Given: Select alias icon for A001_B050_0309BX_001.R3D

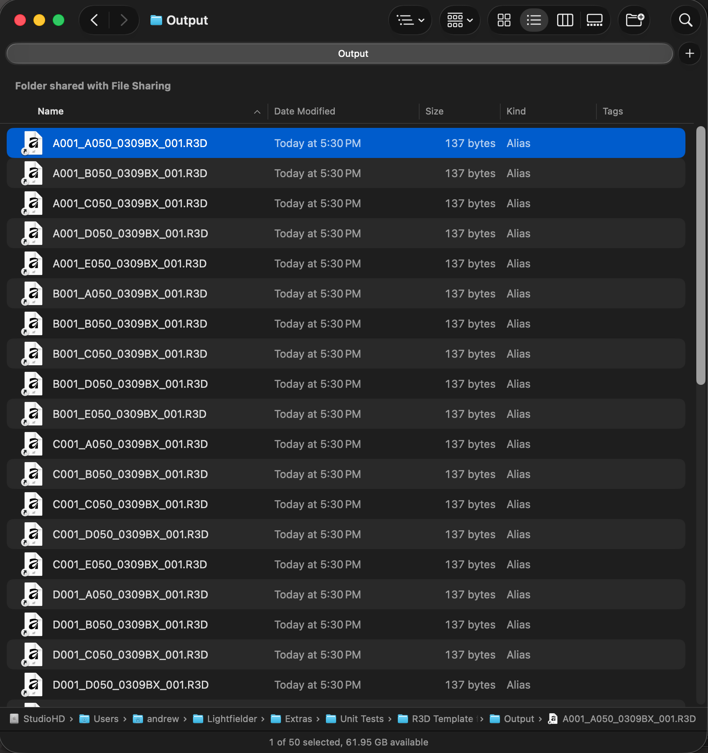Looking at the screenshot, I should (33, 173).
